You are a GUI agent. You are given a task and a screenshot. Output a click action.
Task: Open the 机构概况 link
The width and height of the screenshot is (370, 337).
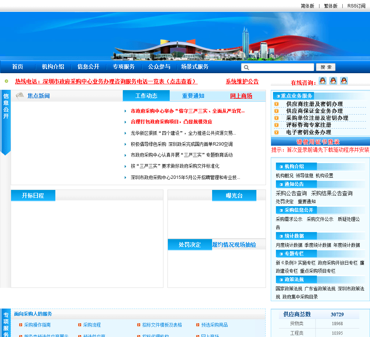(284, 176)
